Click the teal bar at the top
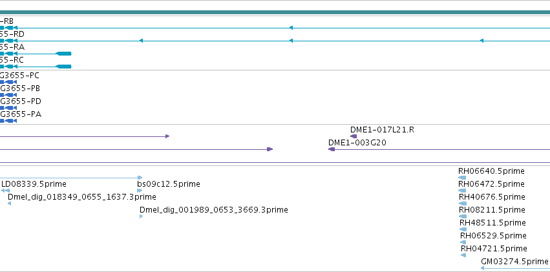 275,12
